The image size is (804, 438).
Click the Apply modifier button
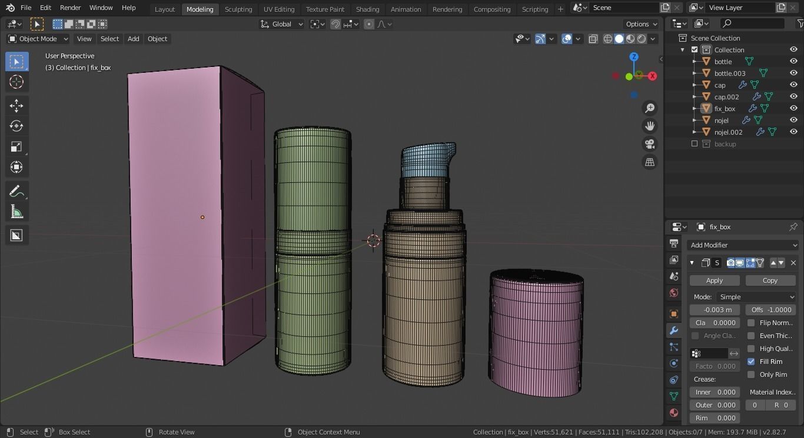[x=715, y=280]
